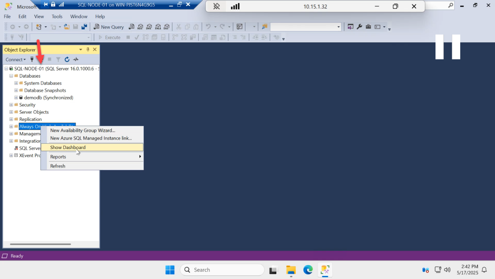Expand the Server Objects folder

click(11, 112)
